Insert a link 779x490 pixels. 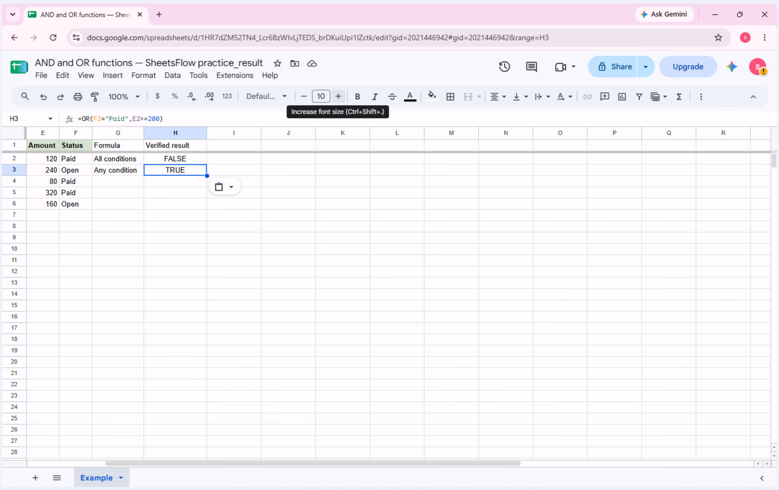[587, 96]
